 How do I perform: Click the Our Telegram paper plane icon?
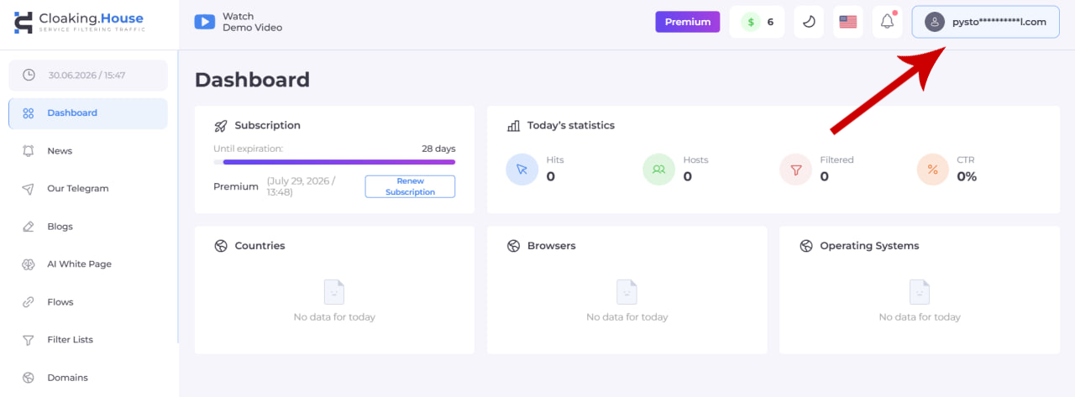[x=29, y=189]
